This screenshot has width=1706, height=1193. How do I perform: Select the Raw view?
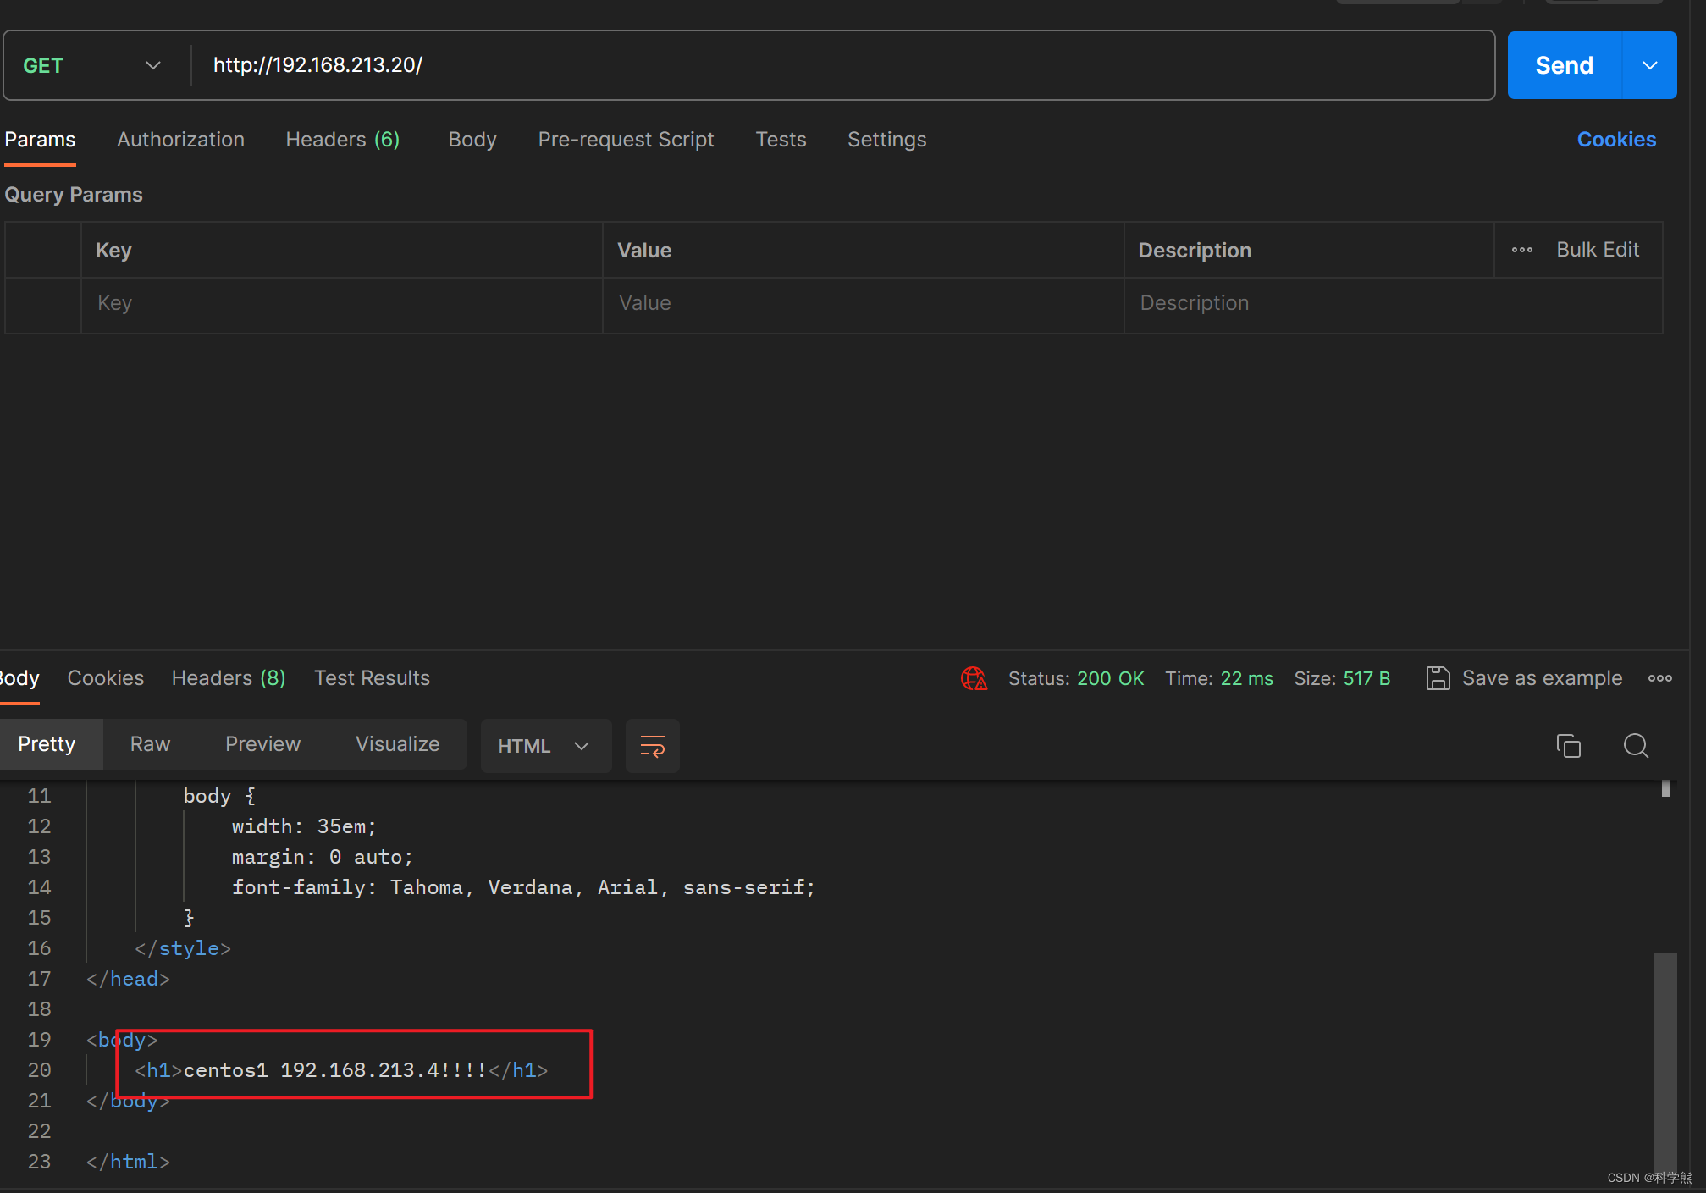[150, 744]
